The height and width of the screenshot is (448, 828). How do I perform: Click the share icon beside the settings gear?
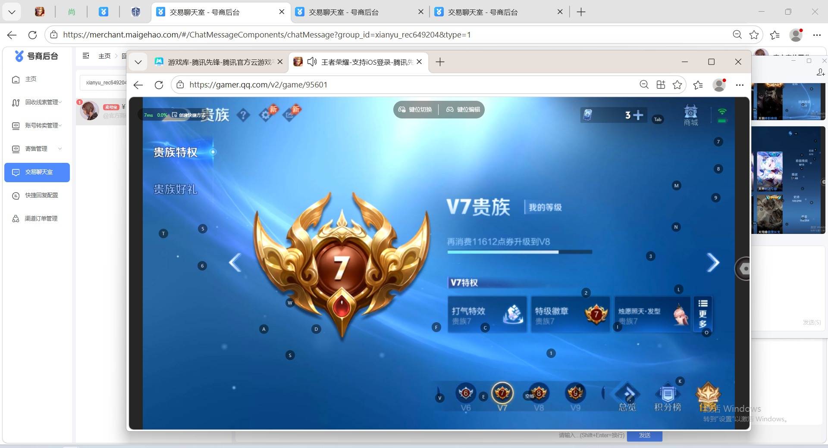[x=289, y=115]
